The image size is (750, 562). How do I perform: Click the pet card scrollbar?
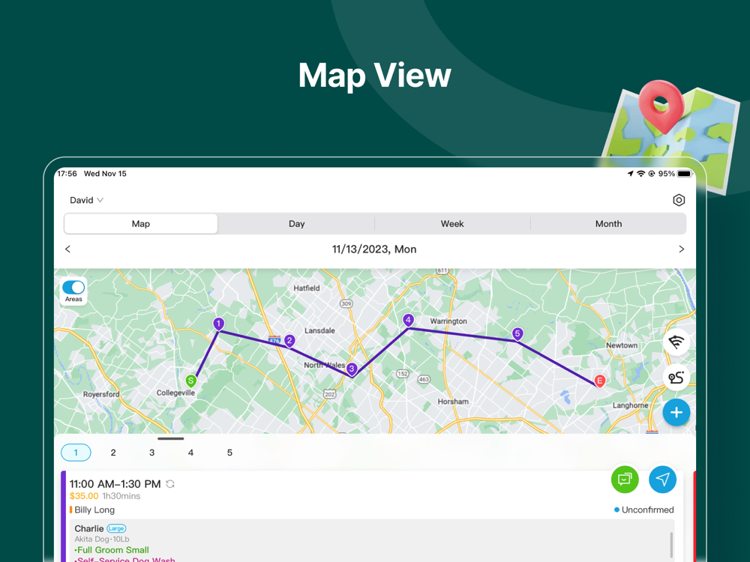click(x=671, y=544)
